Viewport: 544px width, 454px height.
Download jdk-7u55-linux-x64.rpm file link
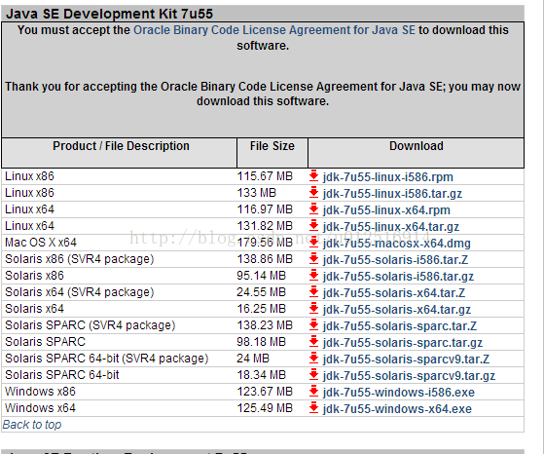(x=386, y=210)
